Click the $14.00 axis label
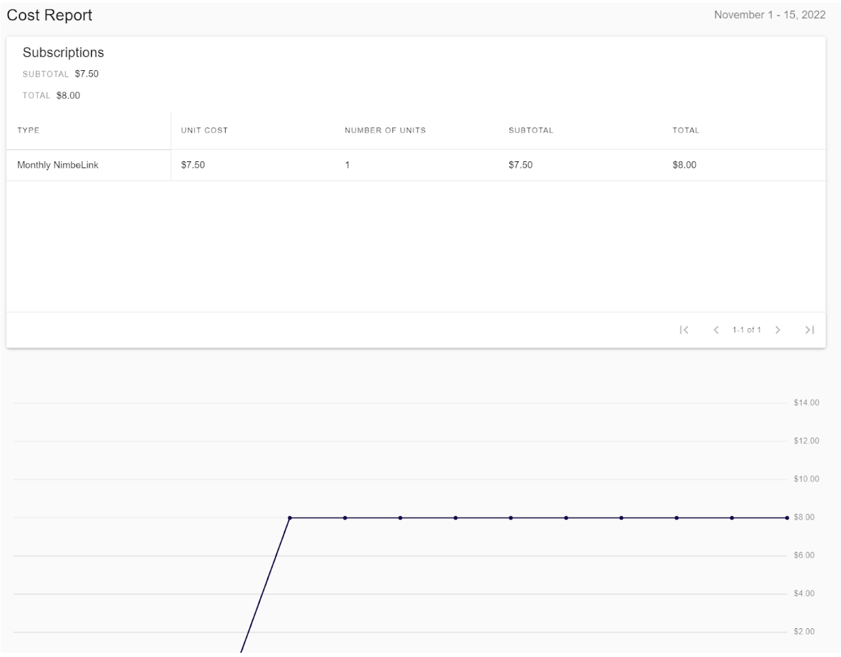 coord(806,403)
